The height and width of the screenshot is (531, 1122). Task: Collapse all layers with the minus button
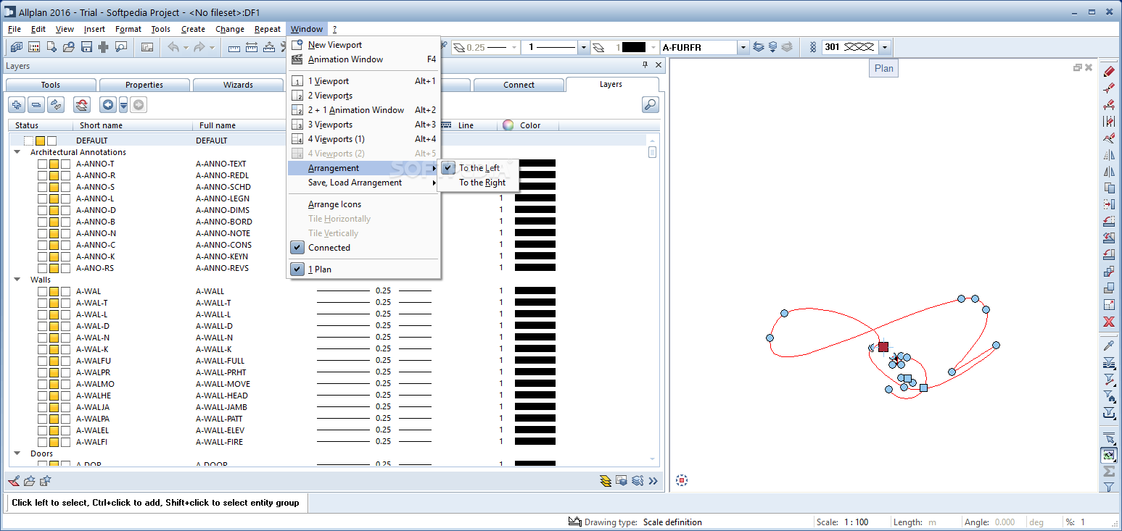[36, 105]
